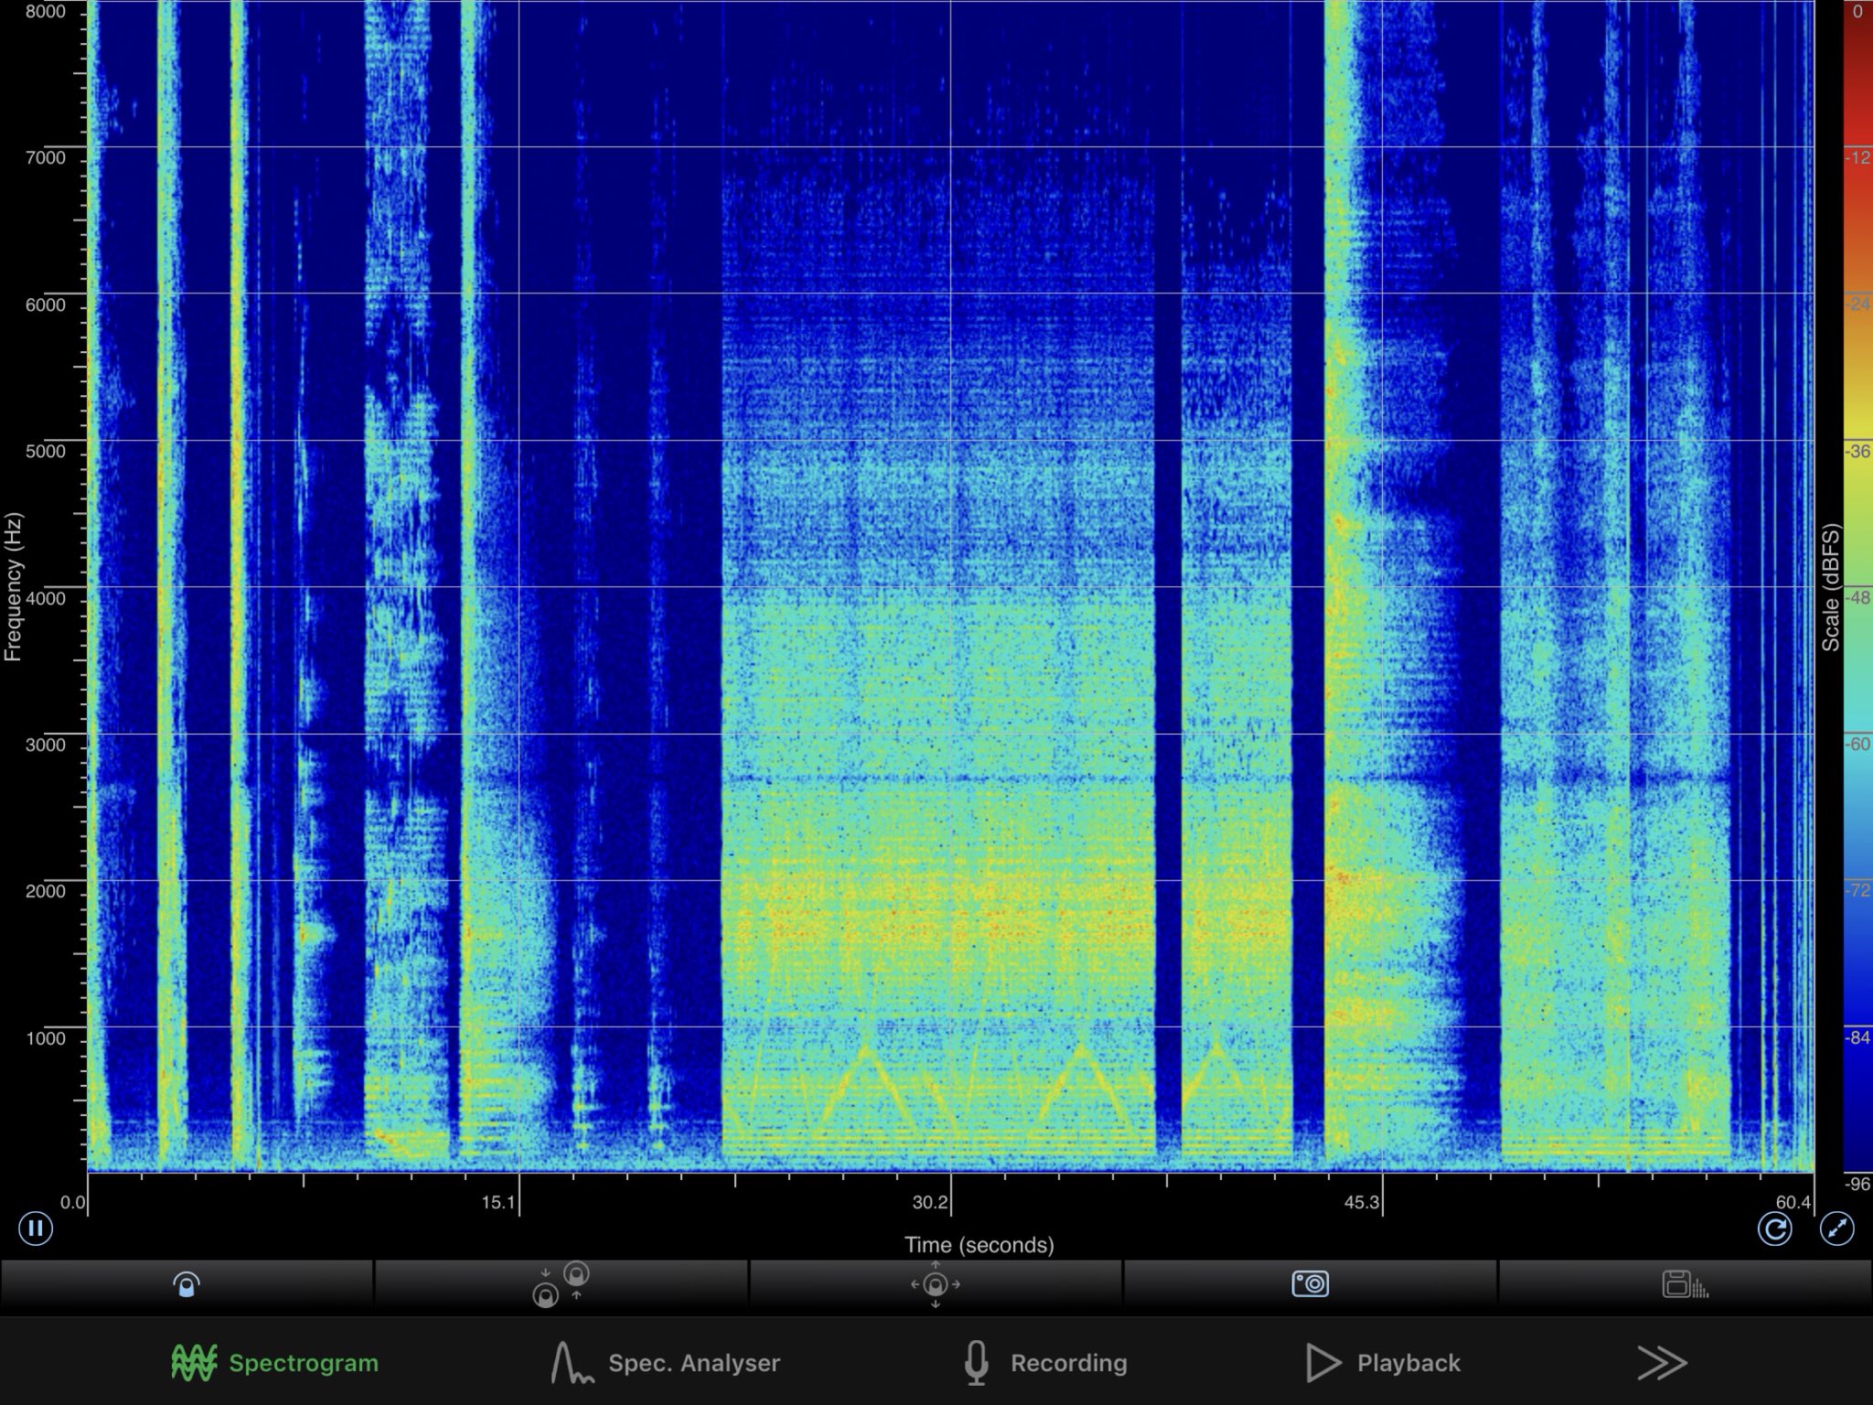The width and height of the screenshot is (1873, 1405).
Task: Select the four-way pan gesture icon
Action: coord(935,1284)
